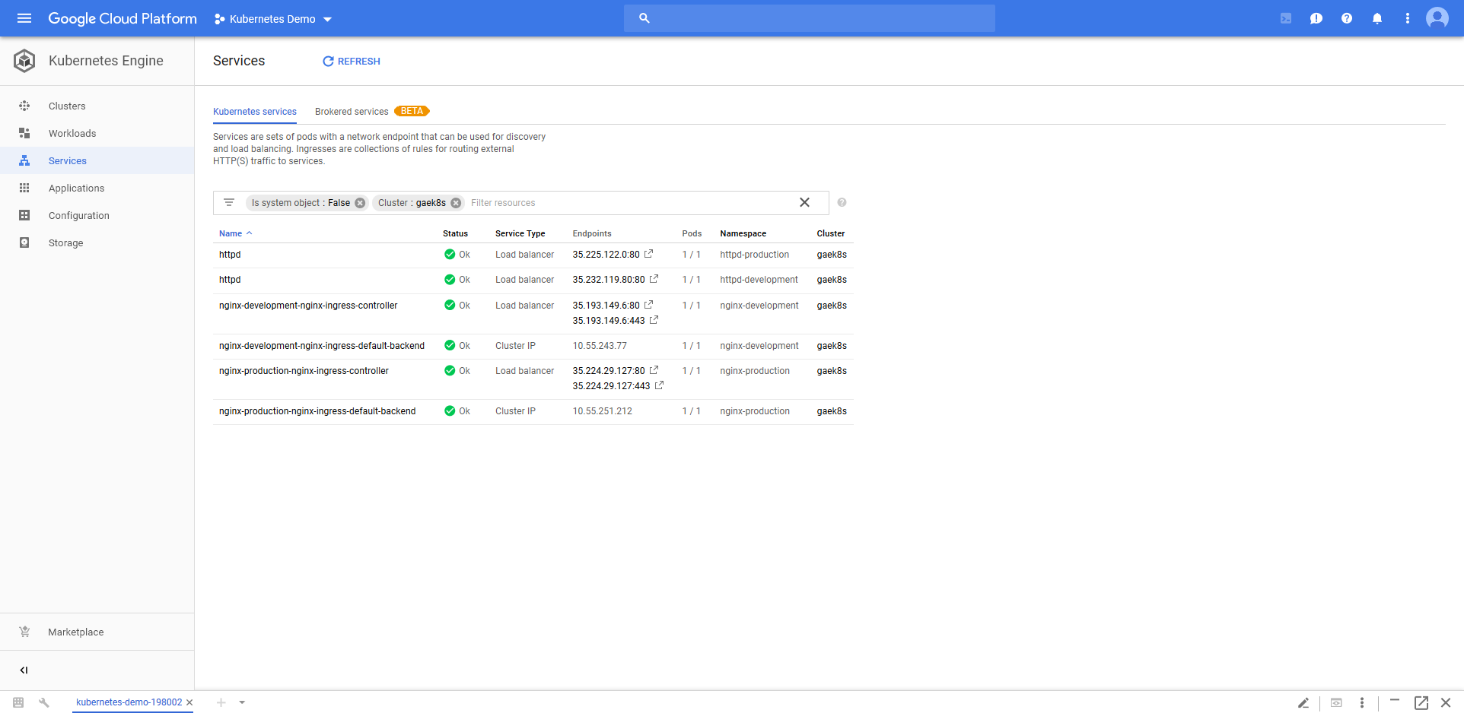This screenshot has width=1464, height=713.
Task: Remove the 'Cluster: gaek8s' filter chip
Action: click(456, 203)
